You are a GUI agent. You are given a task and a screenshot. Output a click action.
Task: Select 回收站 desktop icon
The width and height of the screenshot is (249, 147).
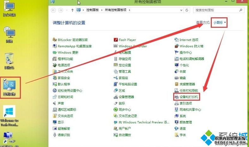tap(9, 61)
